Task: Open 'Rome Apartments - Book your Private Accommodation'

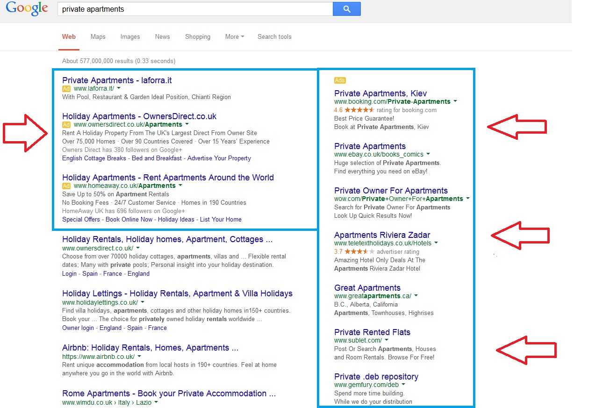Action: (169, 393)
